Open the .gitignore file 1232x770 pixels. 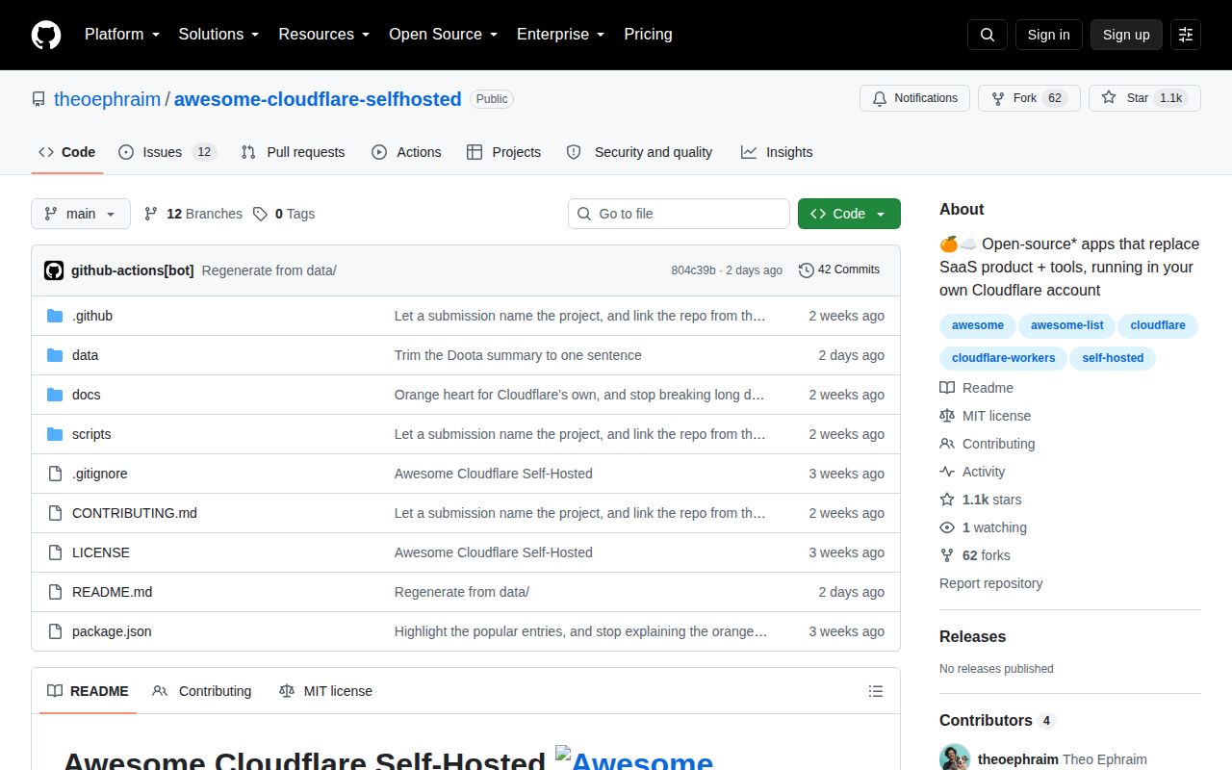click(99, 474)
